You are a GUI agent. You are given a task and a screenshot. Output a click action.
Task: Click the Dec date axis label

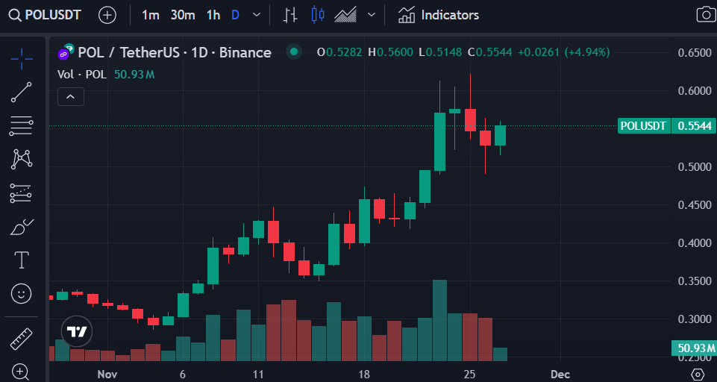pos(560,375)
